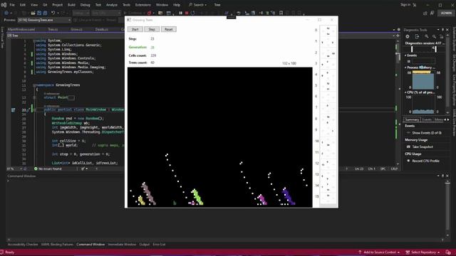Click the Save All toolbar icon
The height and width of the screenshot is (256, 456).
coord(45,13)
